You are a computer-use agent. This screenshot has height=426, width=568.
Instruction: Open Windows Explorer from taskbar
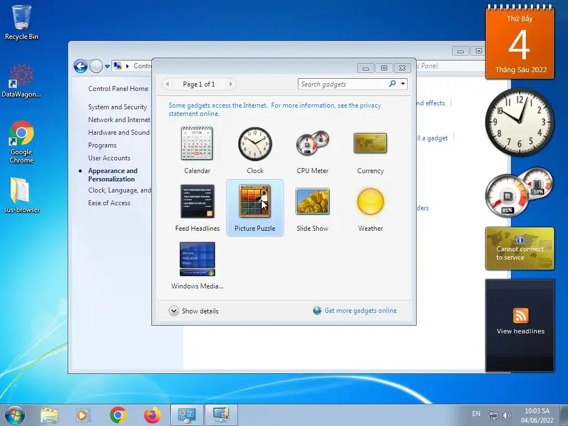(49, 415)
